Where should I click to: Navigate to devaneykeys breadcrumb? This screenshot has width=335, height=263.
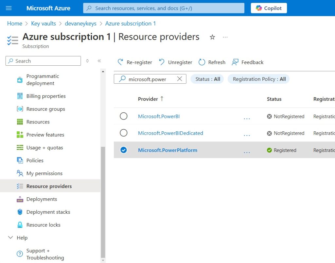(x=80, y=24)
